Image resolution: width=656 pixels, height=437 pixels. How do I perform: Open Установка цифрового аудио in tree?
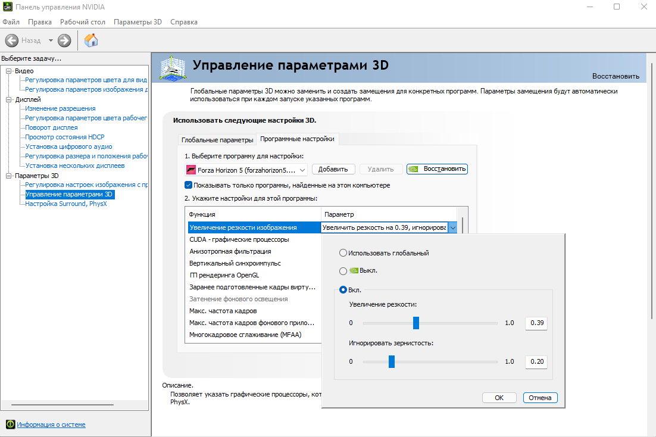point(68,146)
